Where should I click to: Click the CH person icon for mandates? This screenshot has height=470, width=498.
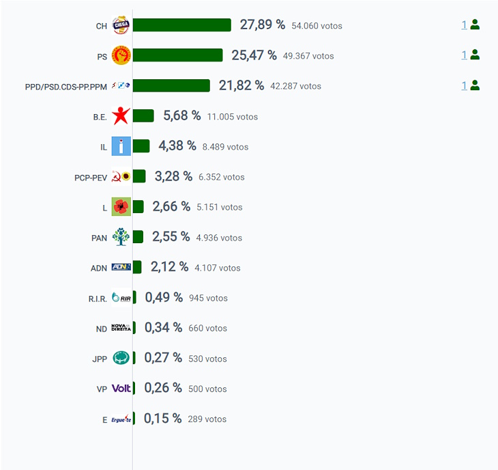point(475,25)
